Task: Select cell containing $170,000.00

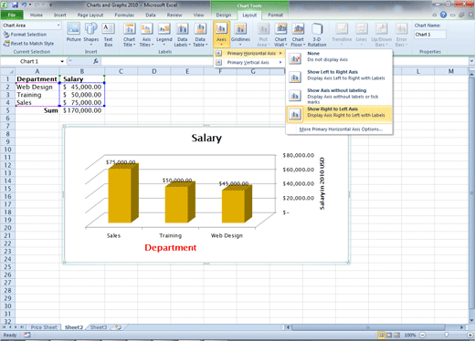Action: [x=82, y=110]
